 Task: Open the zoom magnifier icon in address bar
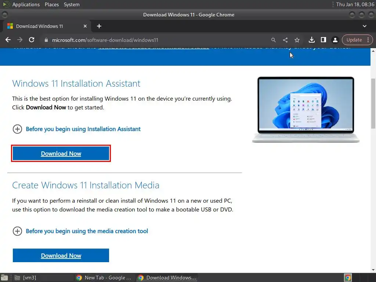pos(273,40)
